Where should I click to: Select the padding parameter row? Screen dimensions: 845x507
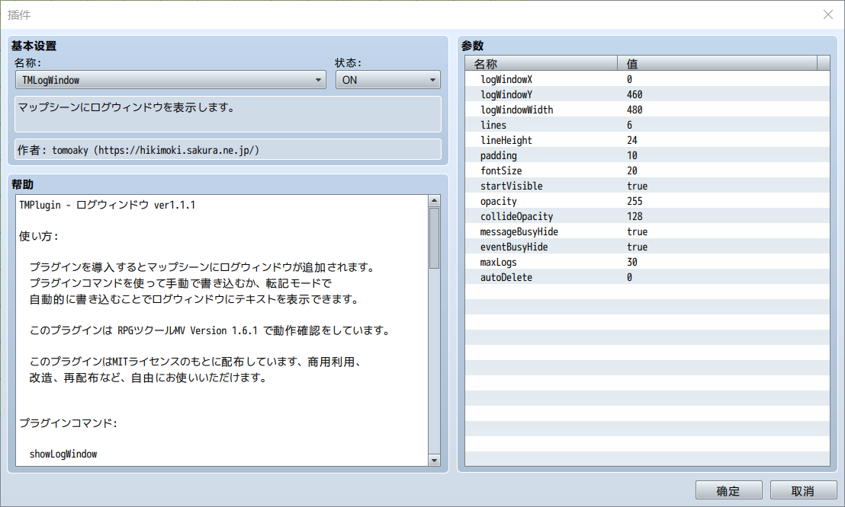(x=647, y=155)
